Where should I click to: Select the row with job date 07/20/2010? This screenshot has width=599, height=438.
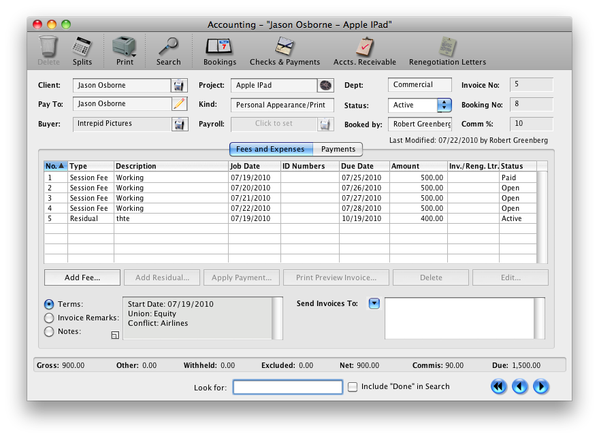[291, 188]
